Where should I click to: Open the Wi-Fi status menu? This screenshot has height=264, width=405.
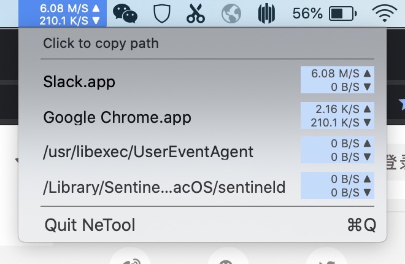pos(384,14)
